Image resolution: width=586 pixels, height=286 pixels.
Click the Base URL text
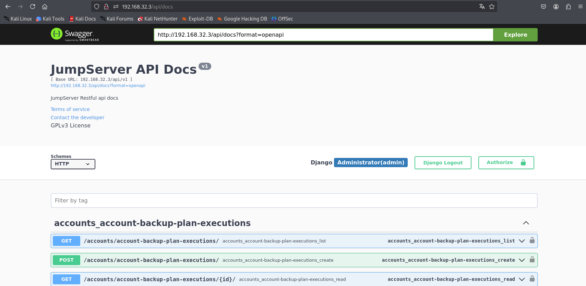[92, 79]
